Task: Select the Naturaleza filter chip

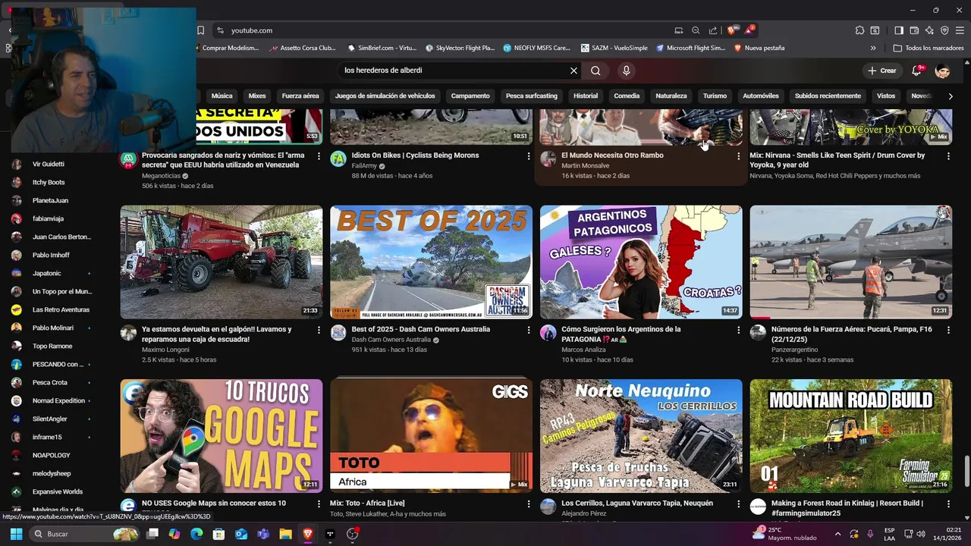Action: (671, 96)
